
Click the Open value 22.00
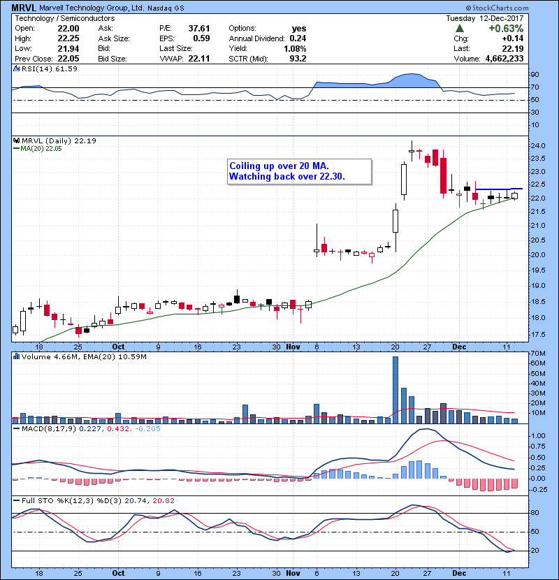(68, 29)
